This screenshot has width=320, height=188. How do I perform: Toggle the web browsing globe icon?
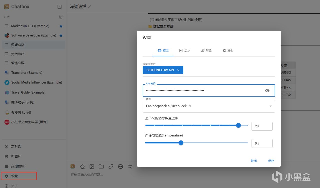tap(121, 166)
